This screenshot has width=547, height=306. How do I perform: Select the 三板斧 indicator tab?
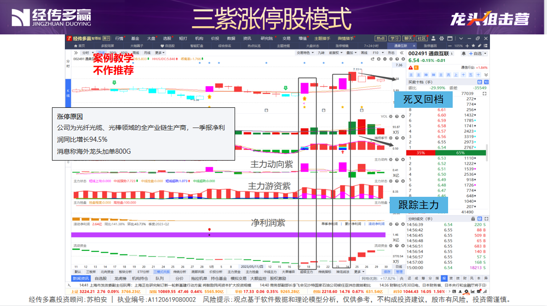point(91,272)
